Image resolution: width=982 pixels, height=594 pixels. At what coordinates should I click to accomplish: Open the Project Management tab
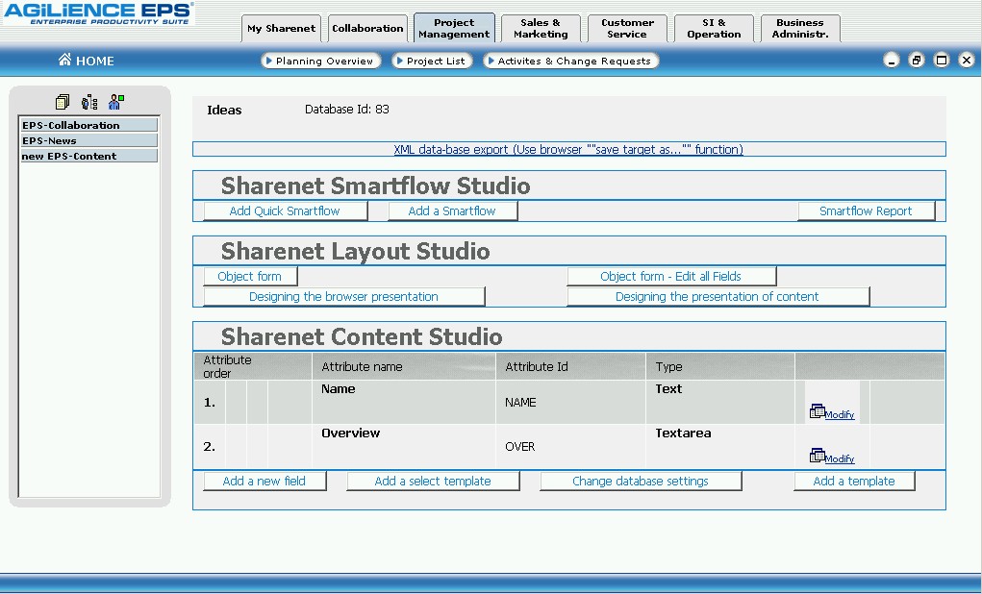point(454,29)
